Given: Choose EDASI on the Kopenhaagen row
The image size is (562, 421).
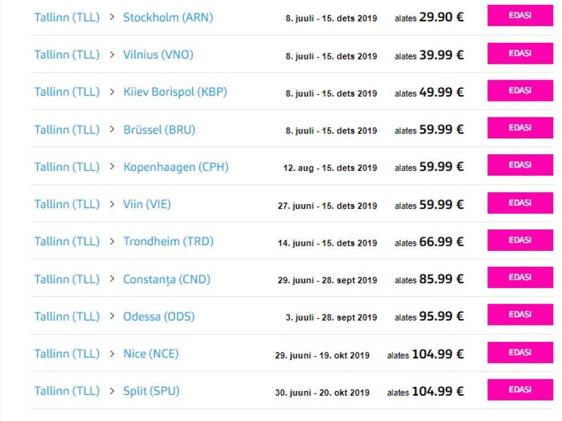Looking at the screenshot, I should [x=520, y=165].
